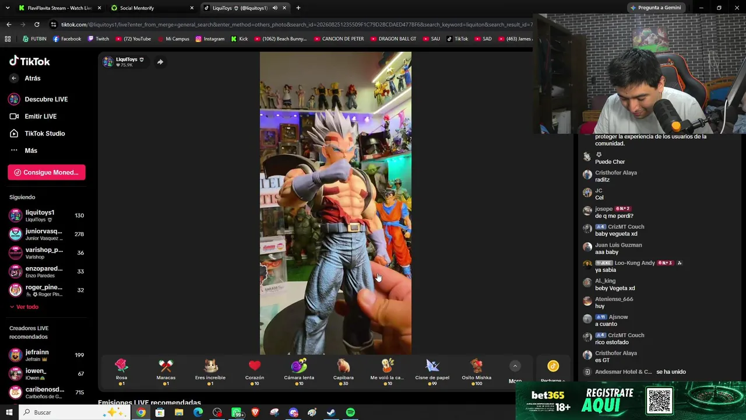Viewport: 746px width, 420px height.
Task: Click Pregunta a Gemini button
Action: (x=655, y=8)
